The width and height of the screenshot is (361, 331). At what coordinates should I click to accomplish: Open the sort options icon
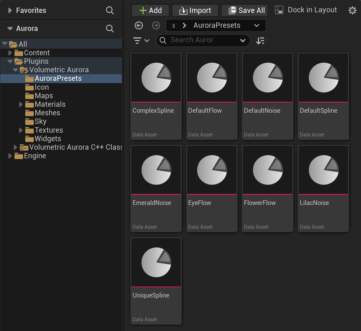[x=261, y=40]
